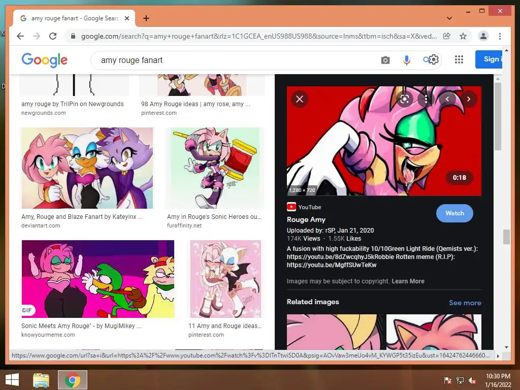Click knowyourmeme.com source text
The image size is (520, 390).
48,335
